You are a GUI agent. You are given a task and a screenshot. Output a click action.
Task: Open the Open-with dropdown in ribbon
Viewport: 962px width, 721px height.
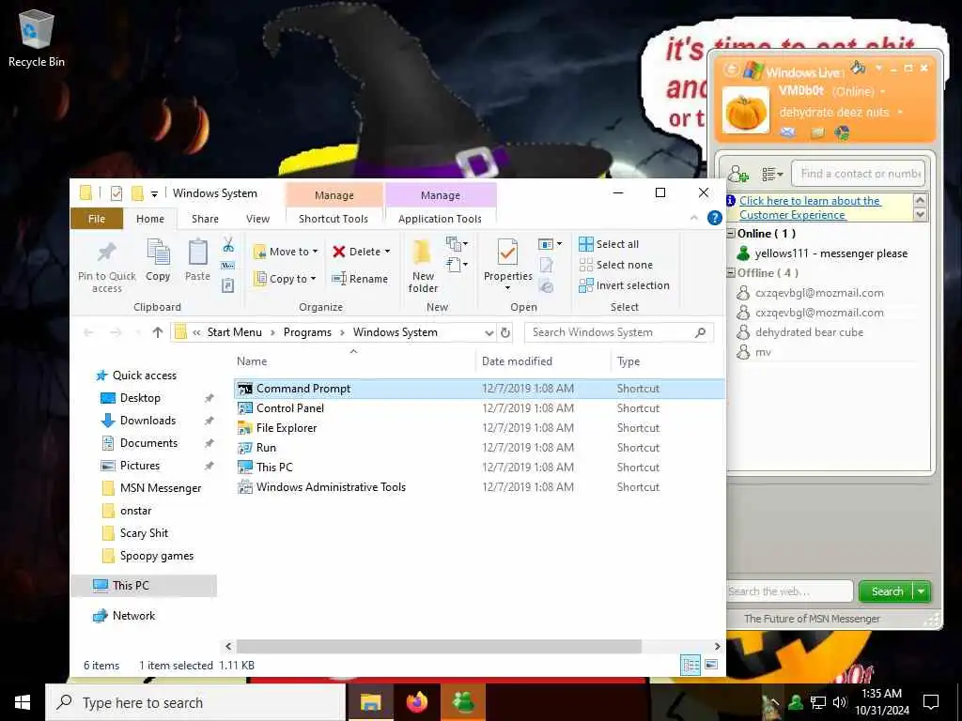(550, 244)
